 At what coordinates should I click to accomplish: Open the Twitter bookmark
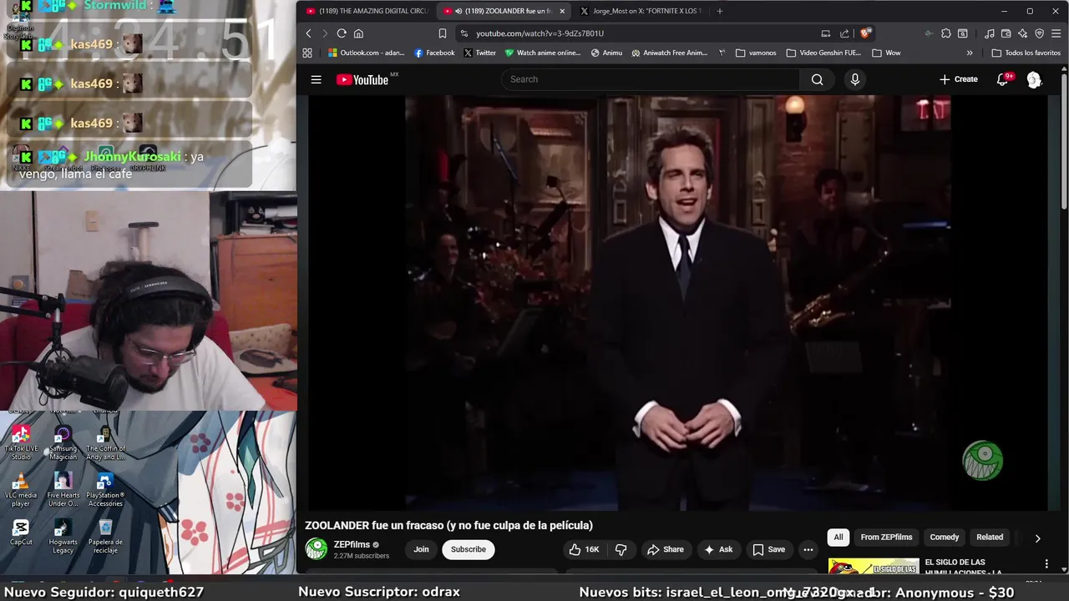pyautogui.click(x=480, y=53)
